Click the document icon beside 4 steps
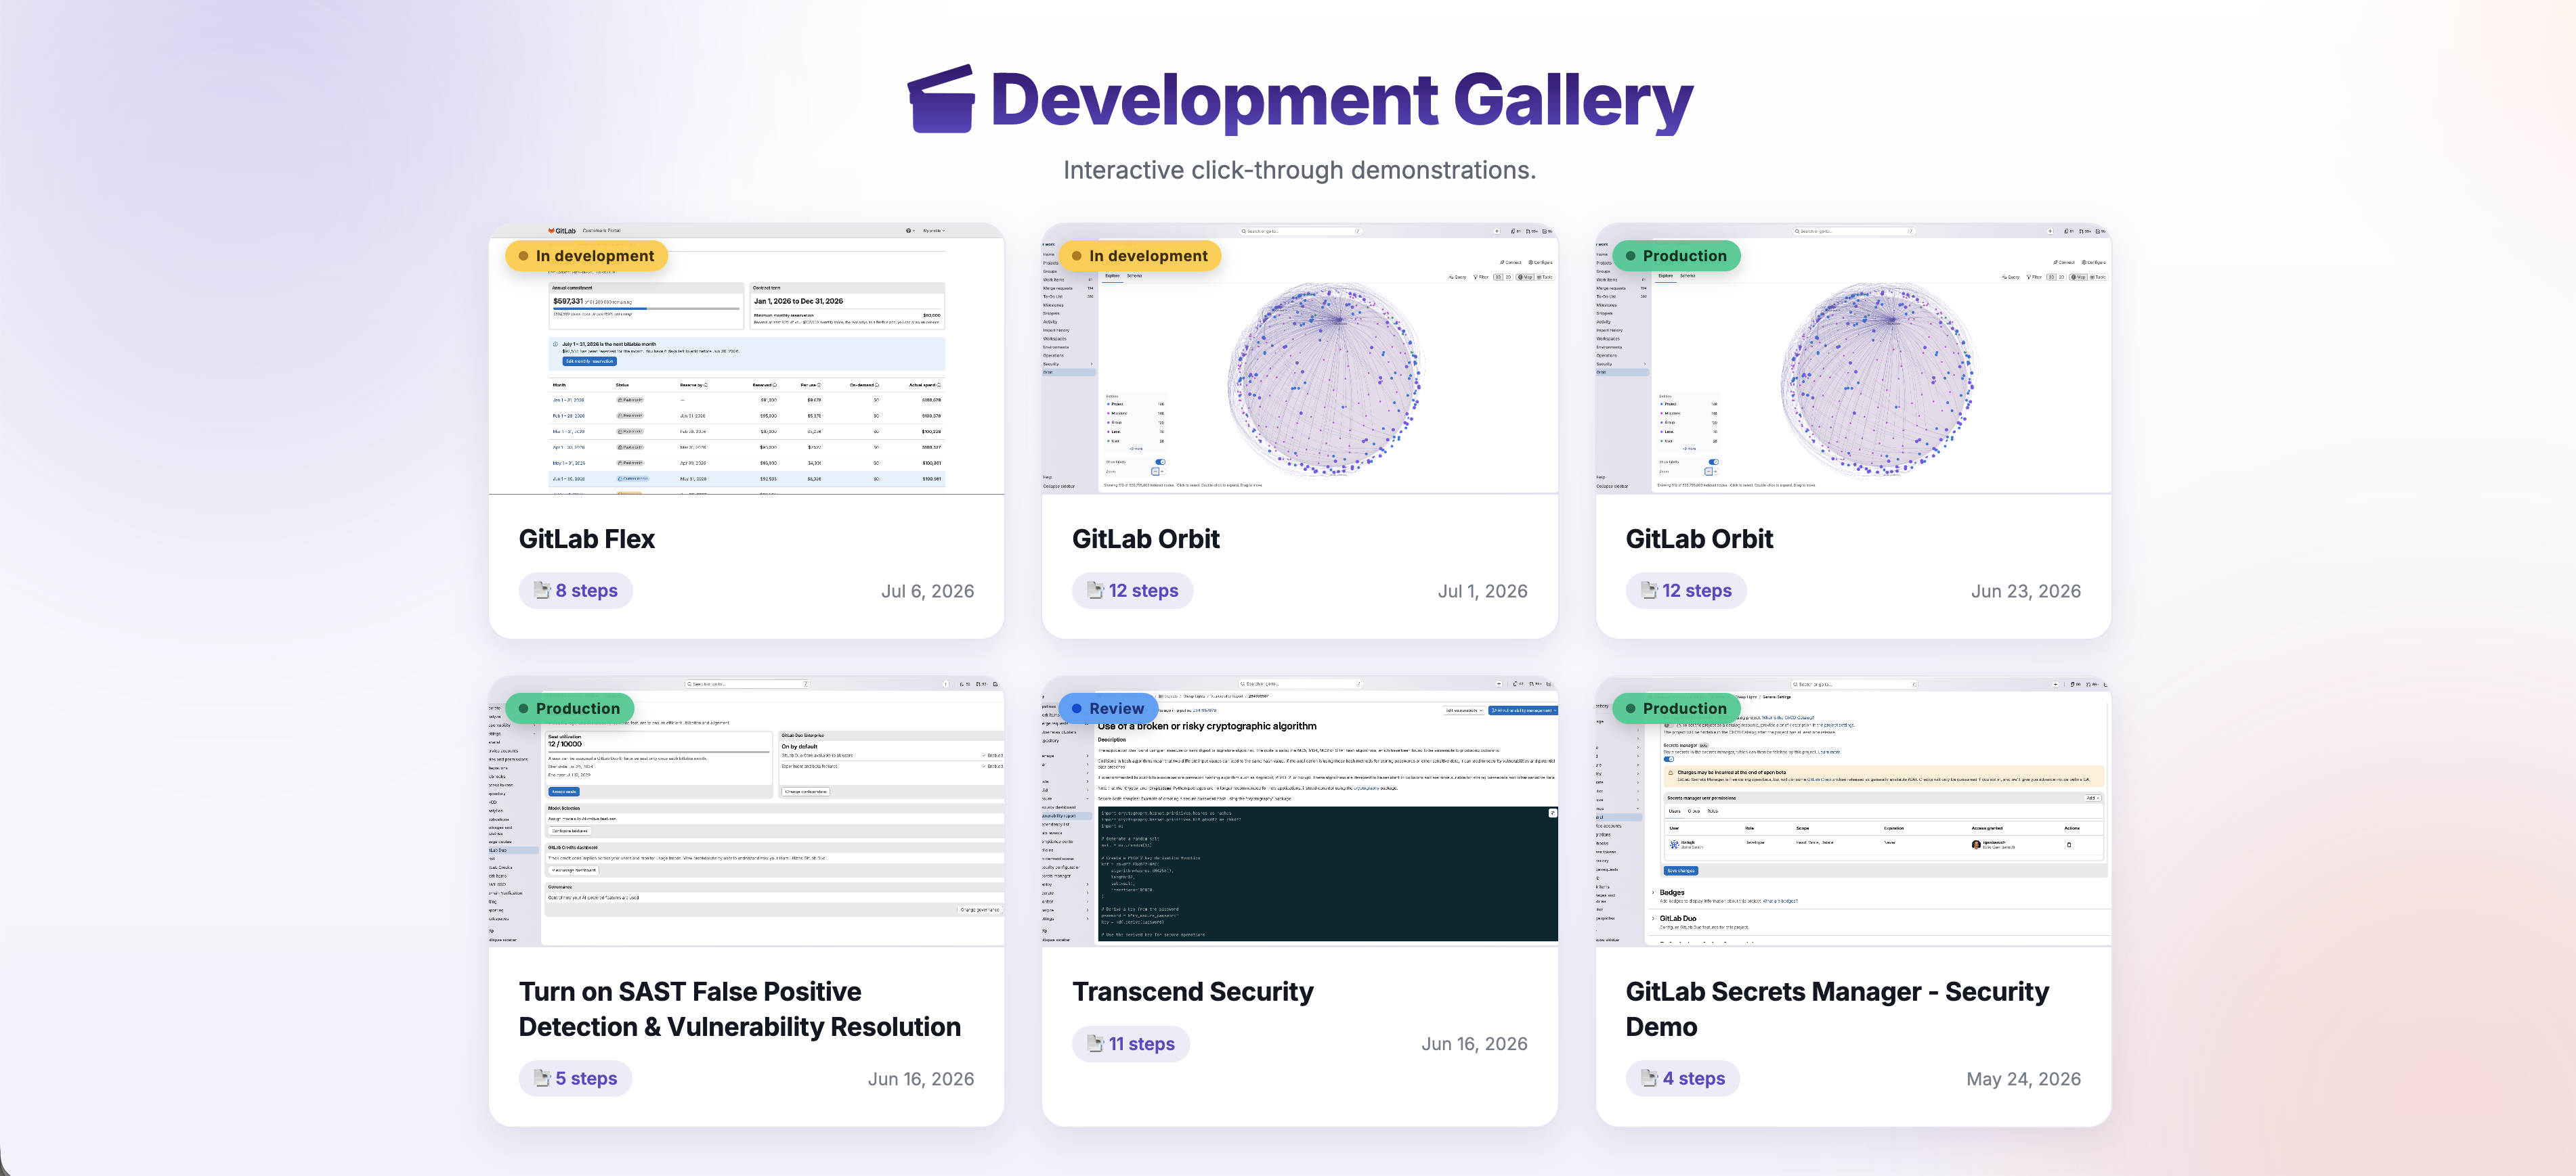The height and width of the screenshot is (1176, 2576). coord(1649,1078)
